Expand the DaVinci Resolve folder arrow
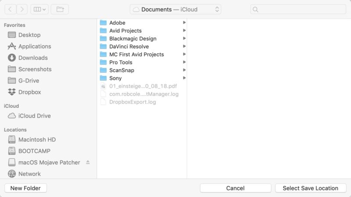The width and height of the screenshot is (351, 197). (x=184, y=46)
